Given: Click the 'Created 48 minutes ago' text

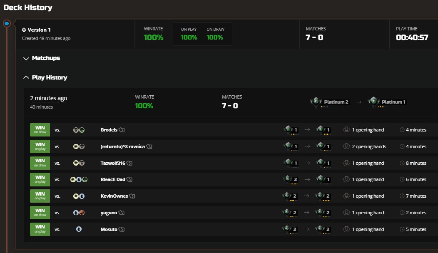Looking at the screenshot, I should point(46,38).
